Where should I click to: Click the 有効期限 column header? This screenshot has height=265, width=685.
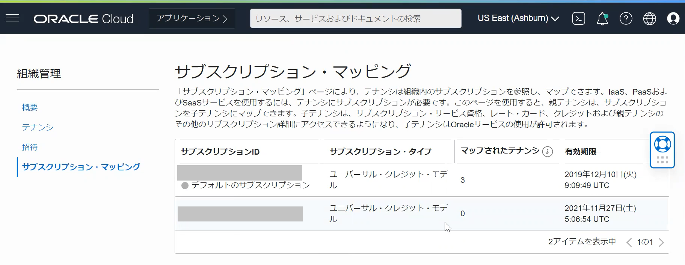[581, 152]
